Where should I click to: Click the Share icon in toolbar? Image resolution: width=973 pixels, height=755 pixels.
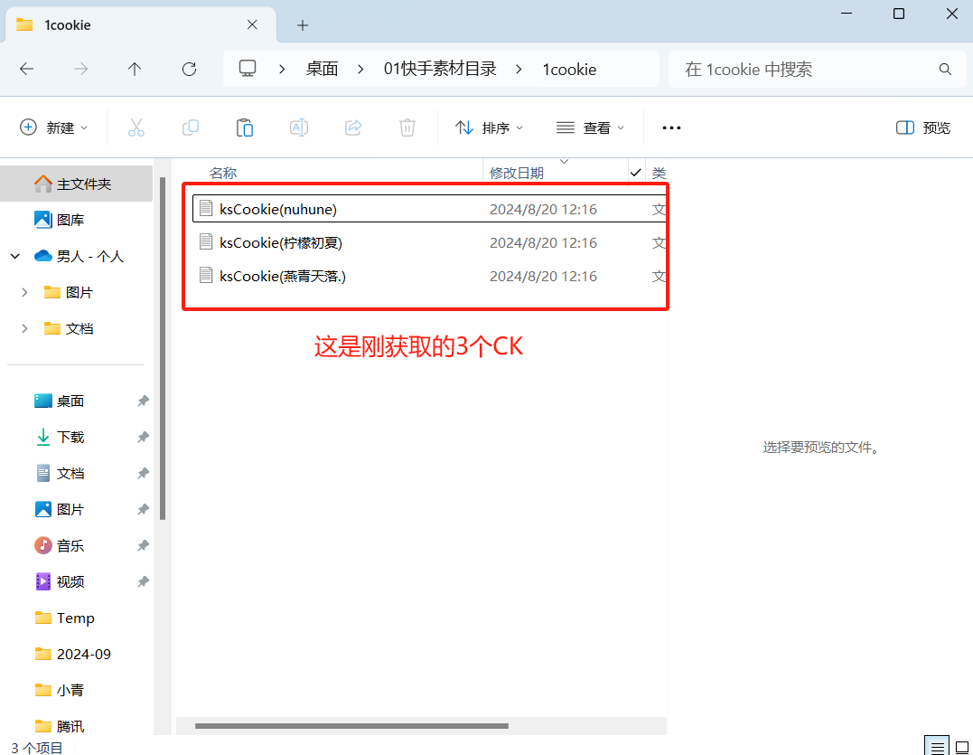[x=353, y=127]
